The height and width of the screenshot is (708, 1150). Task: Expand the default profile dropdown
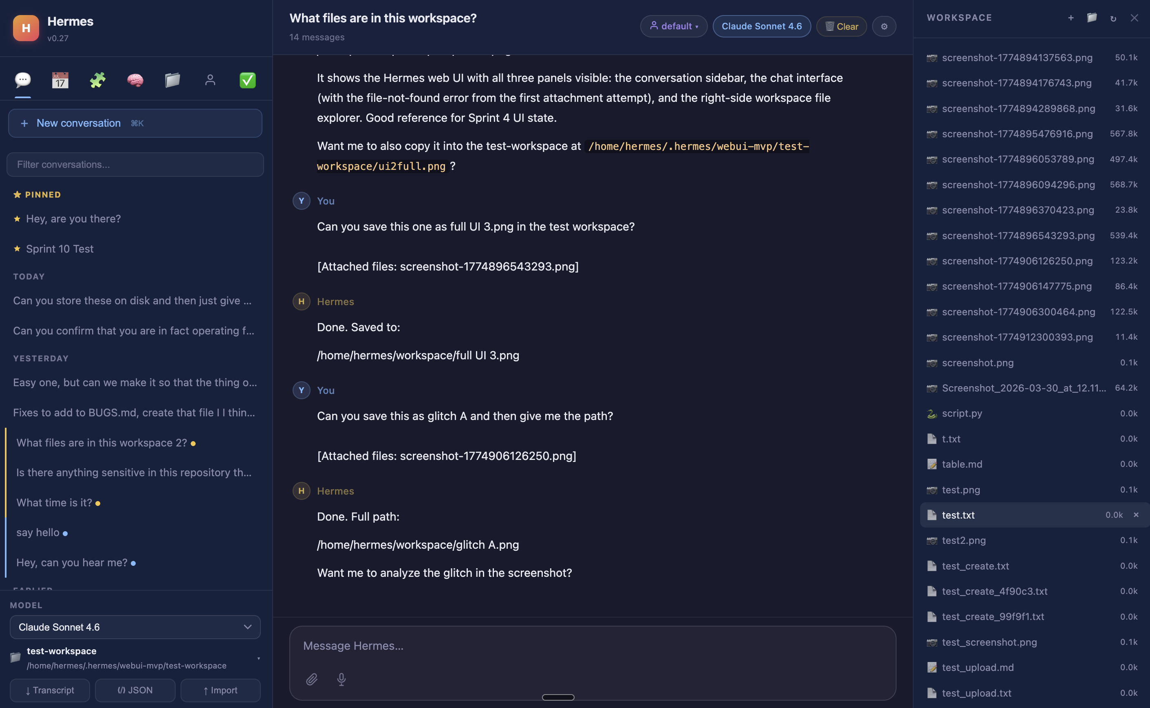click(x=674, y=26)
